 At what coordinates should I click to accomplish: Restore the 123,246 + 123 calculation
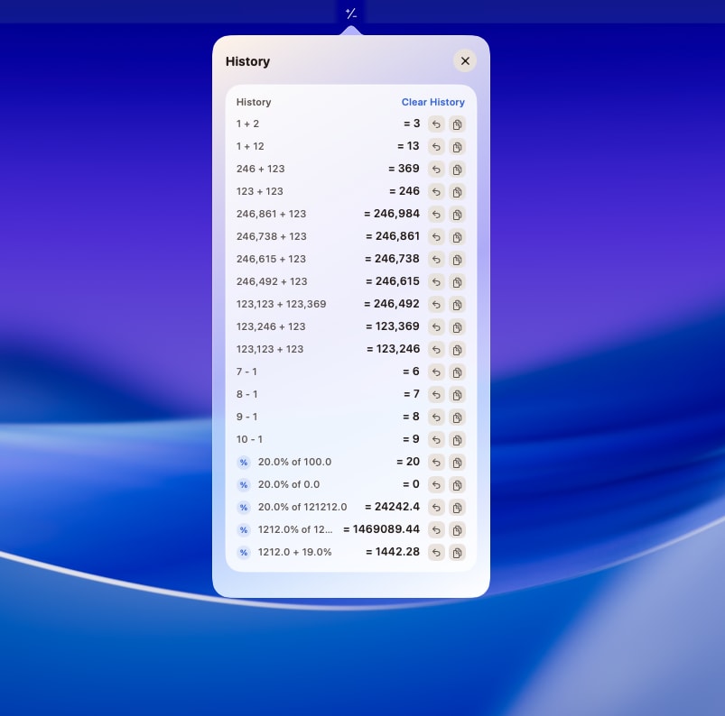(x=436, y=327)
